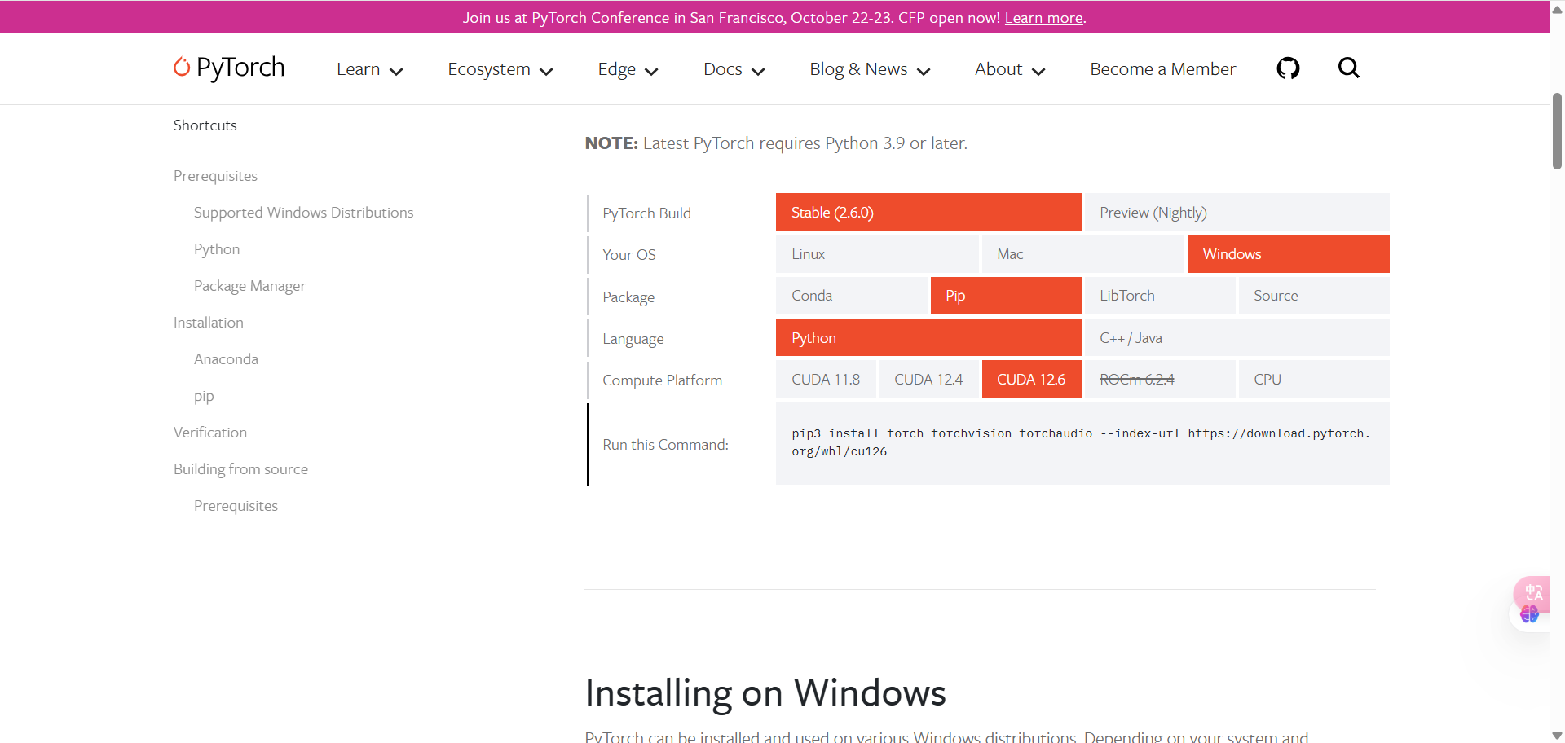Jump to the Python sidebar section
The width and height of the screenshot is (1565, 743).
(217, 249)
